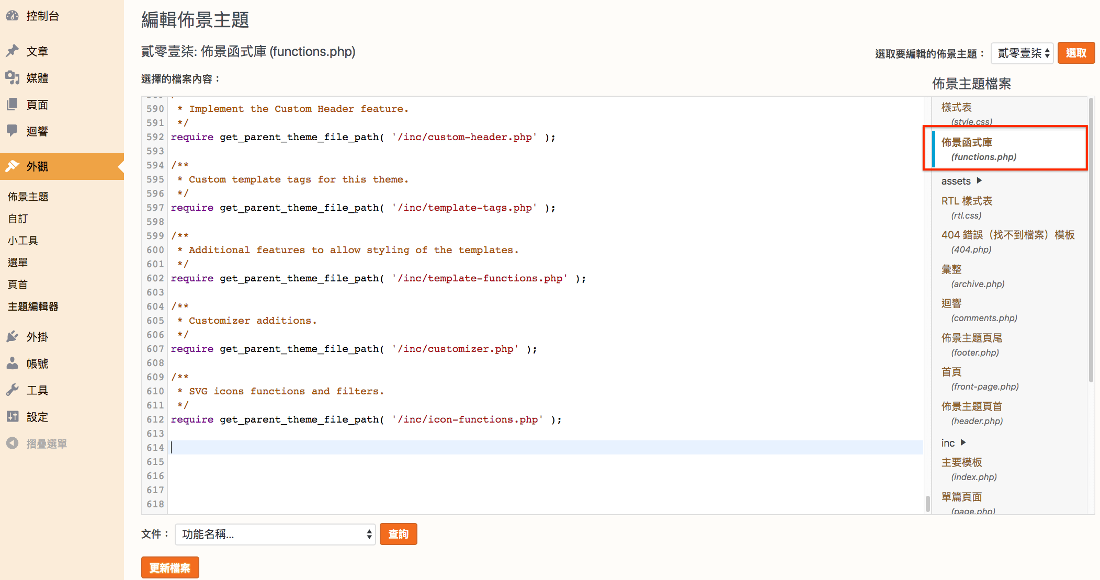The height and width of the screenshot is (580, 1100).
Task: Click line number 618 in gutter
Action: click(155, 504)
